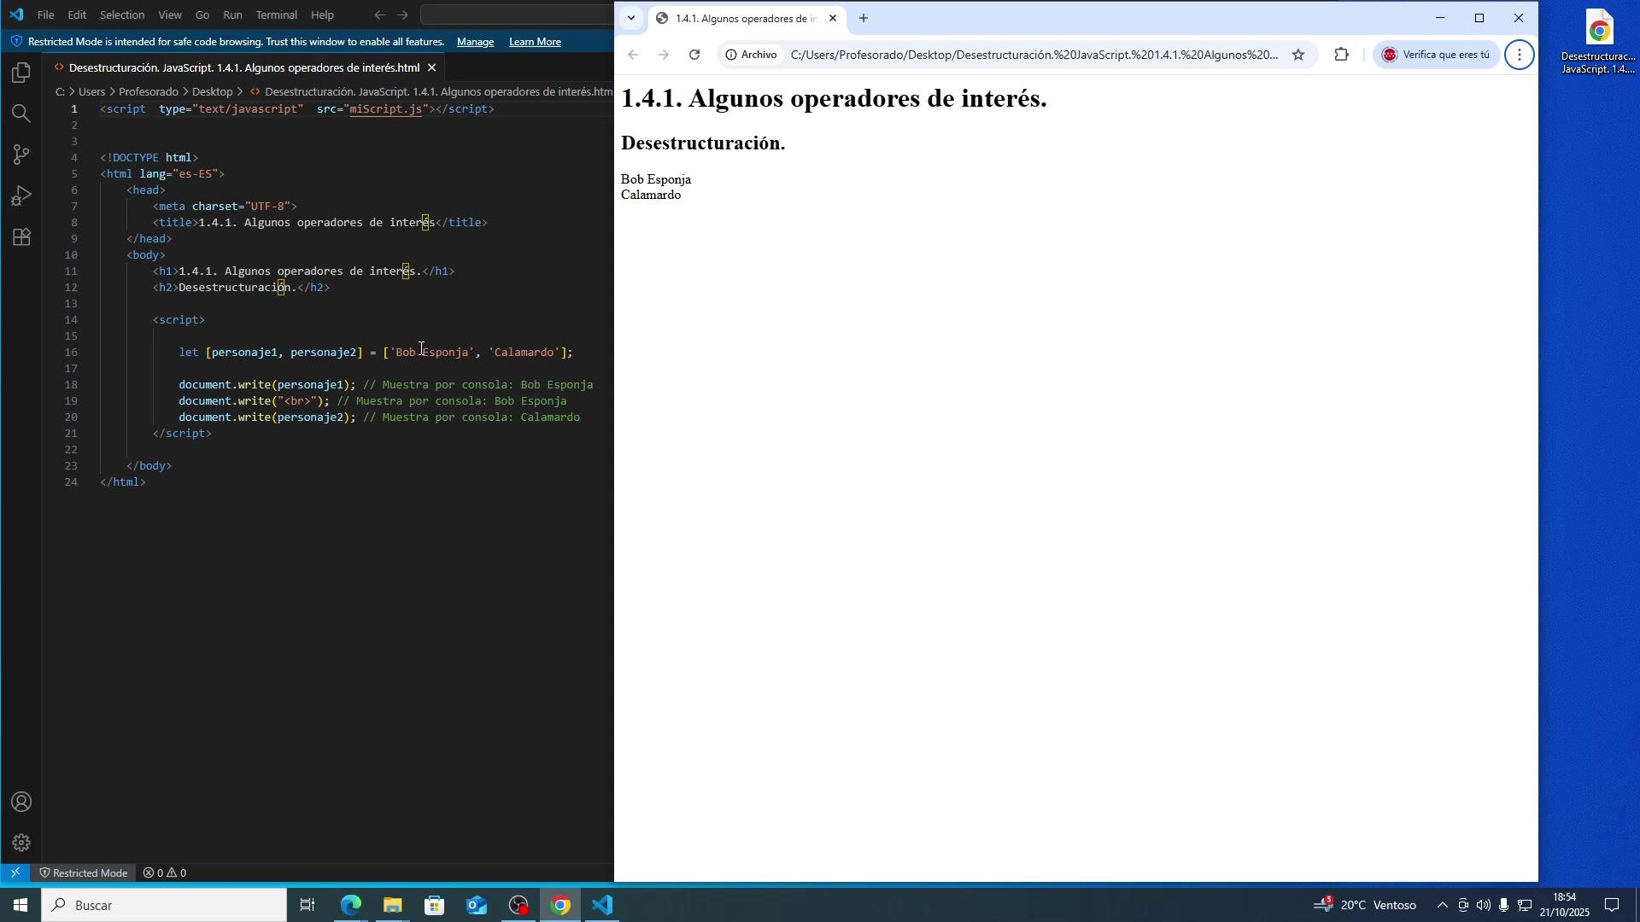The image size is (1640, 922).
Task: Bookmark this page with star icon
Action: pyautogui.click(x=1298, y=55)
